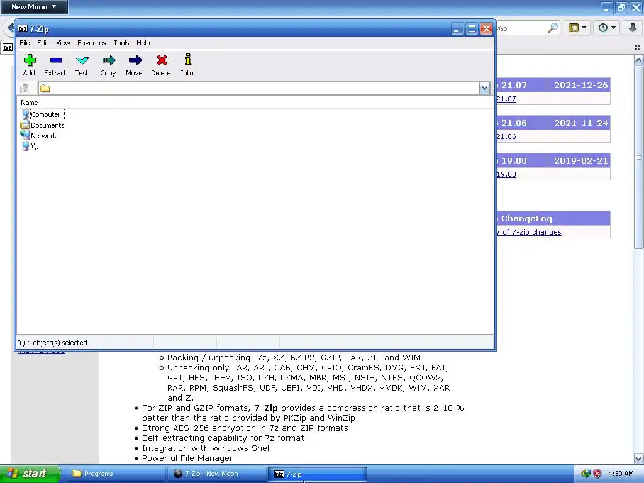The image size is (644, 483).
Task: Click the browser tab list grid icon
Action: (638, 47)
